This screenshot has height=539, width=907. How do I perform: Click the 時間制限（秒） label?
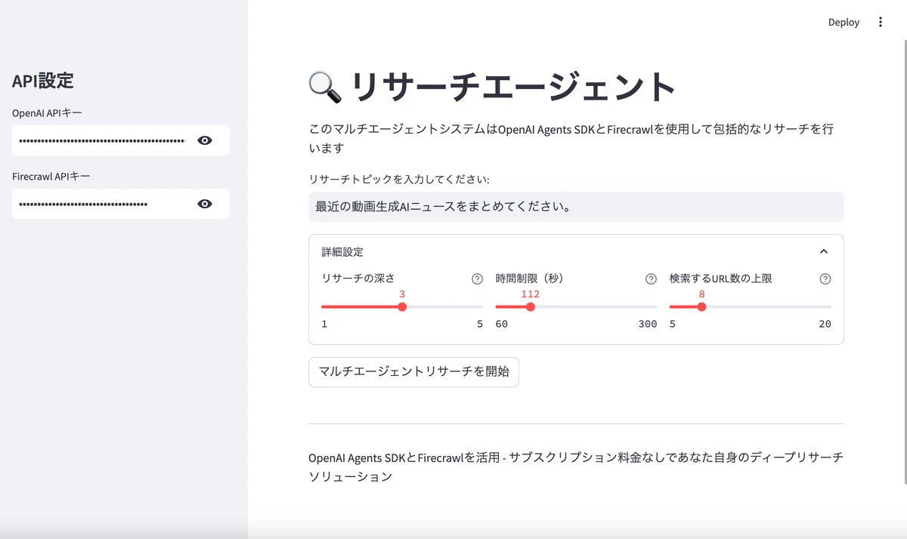(530, 279)
